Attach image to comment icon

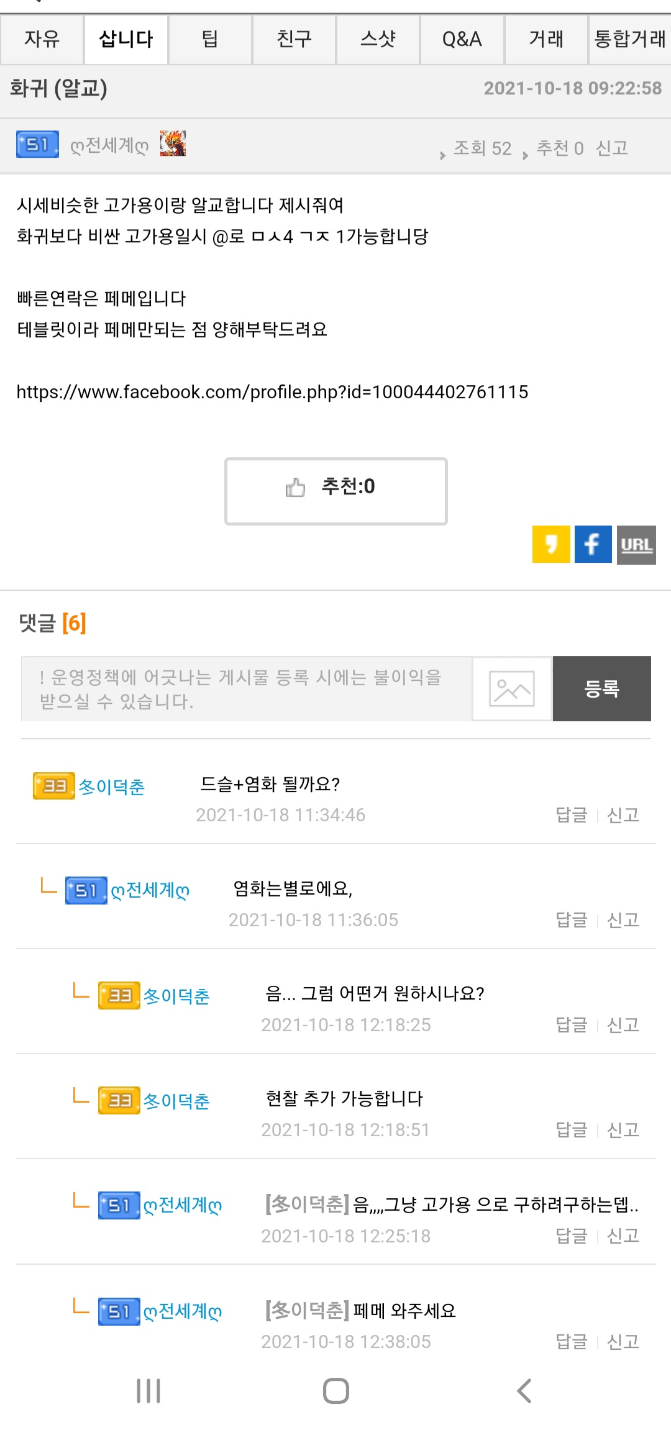click(512, 688)
